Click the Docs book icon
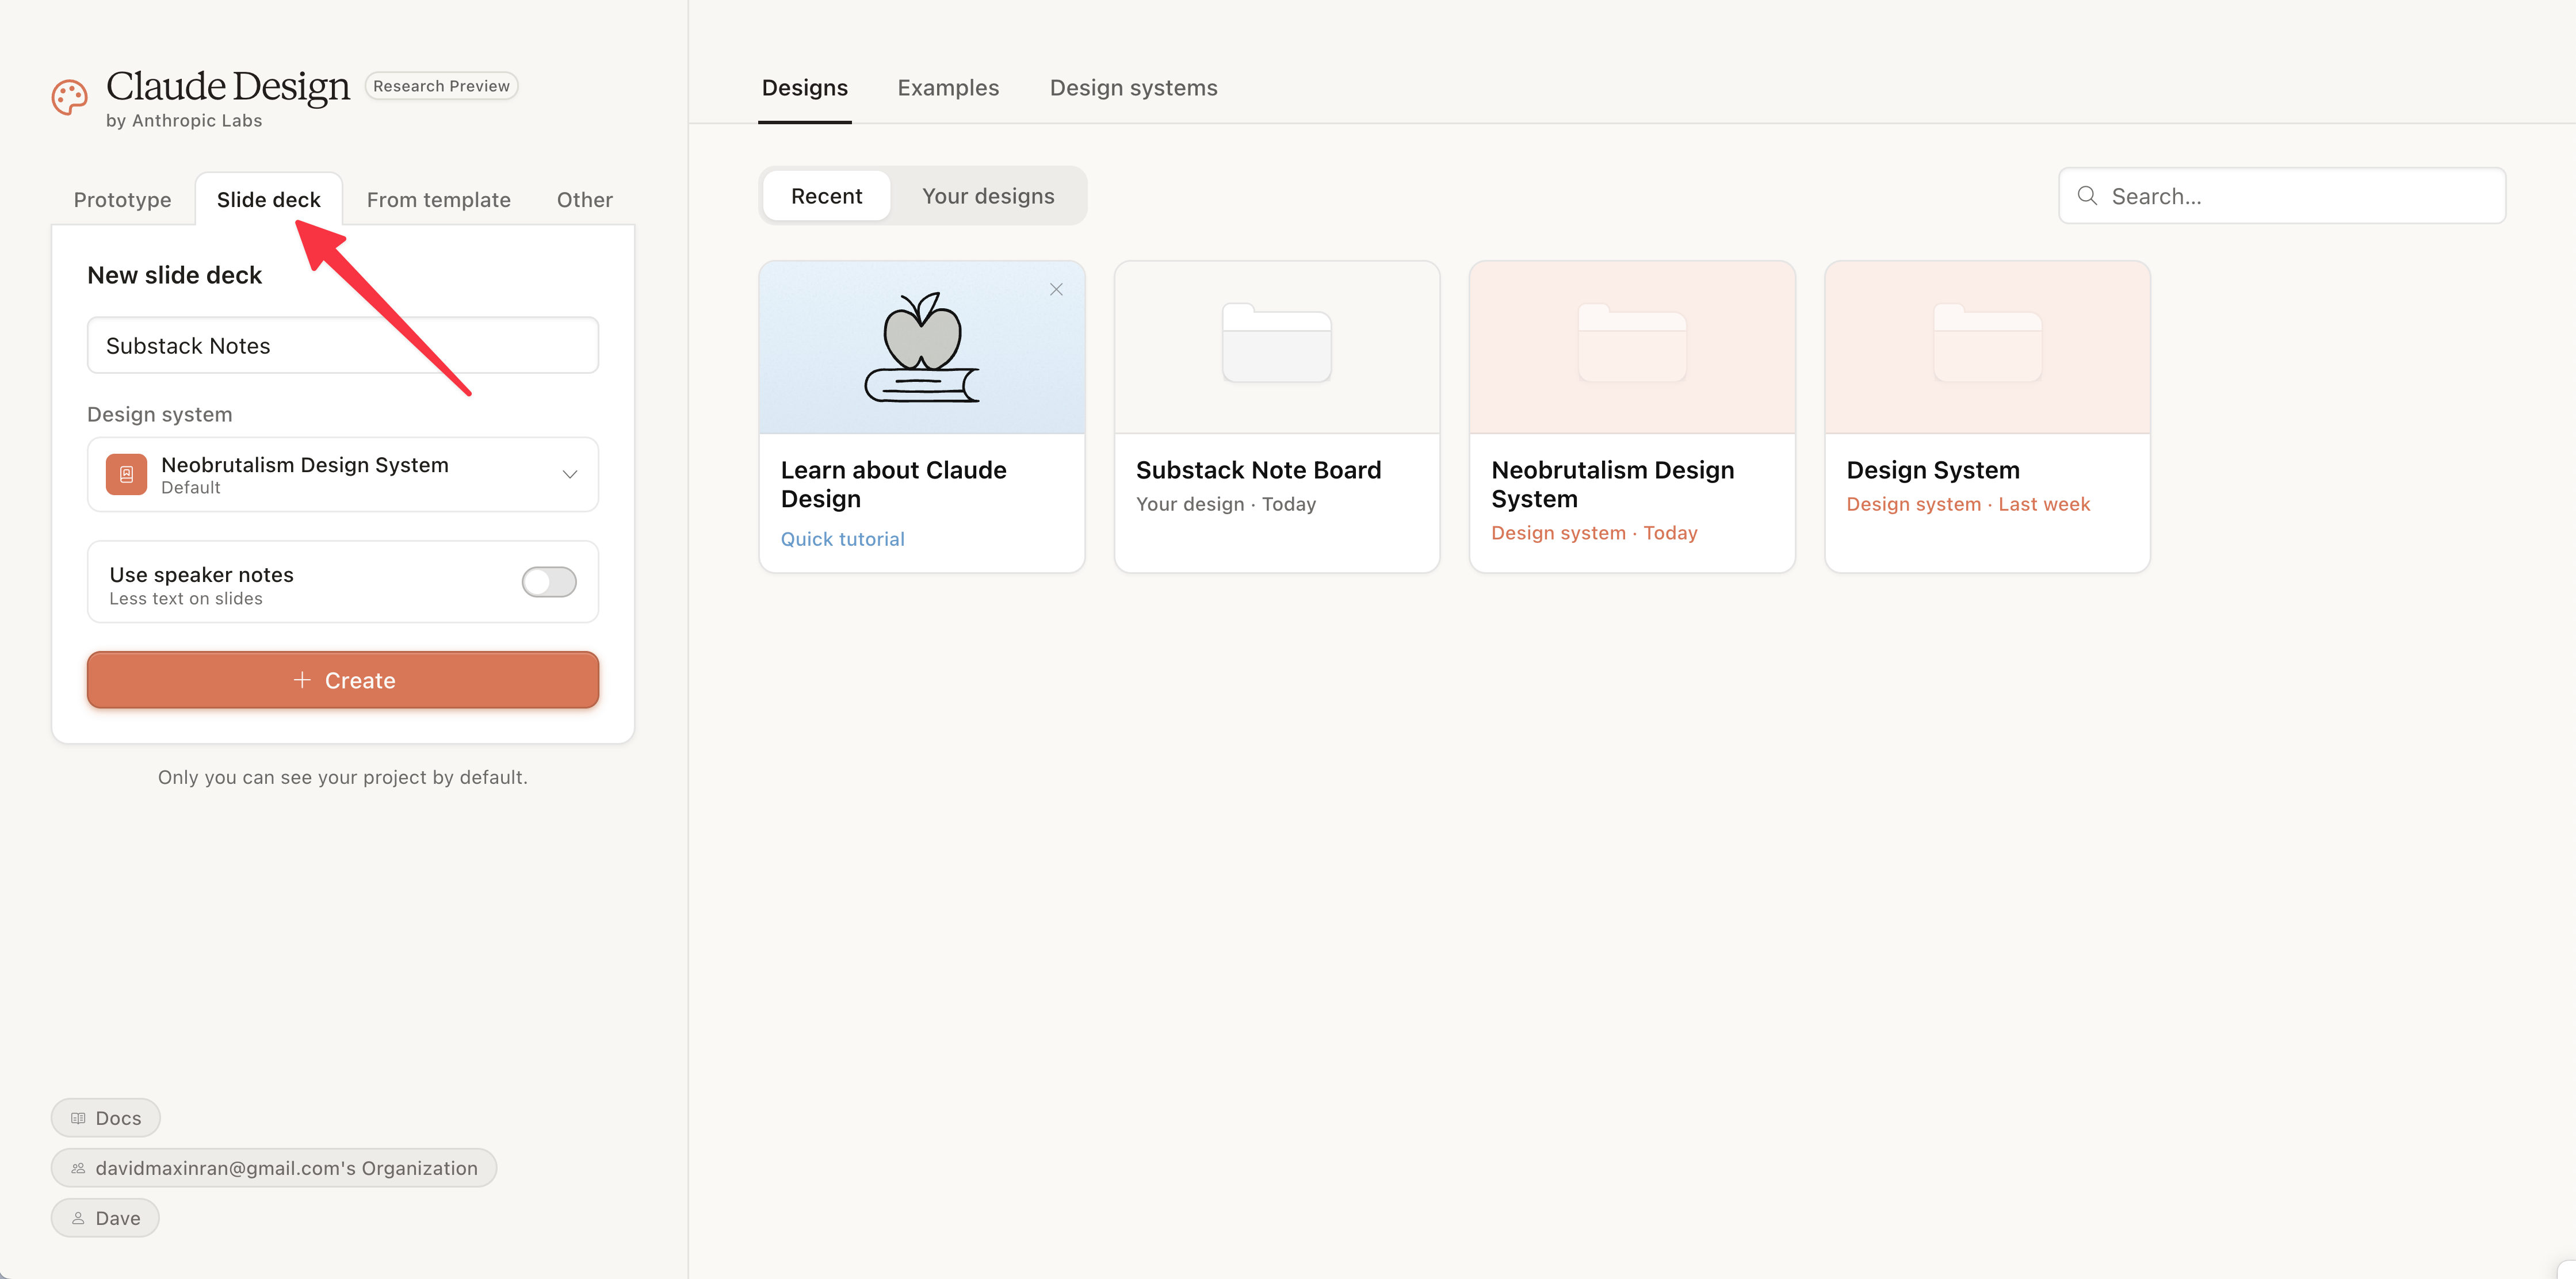The width and height of the screenshot is (2576, 1279). [x=78, y=1119]
